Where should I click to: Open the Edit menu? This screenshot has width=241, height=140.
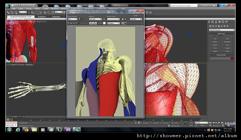[x=14, y=9]
